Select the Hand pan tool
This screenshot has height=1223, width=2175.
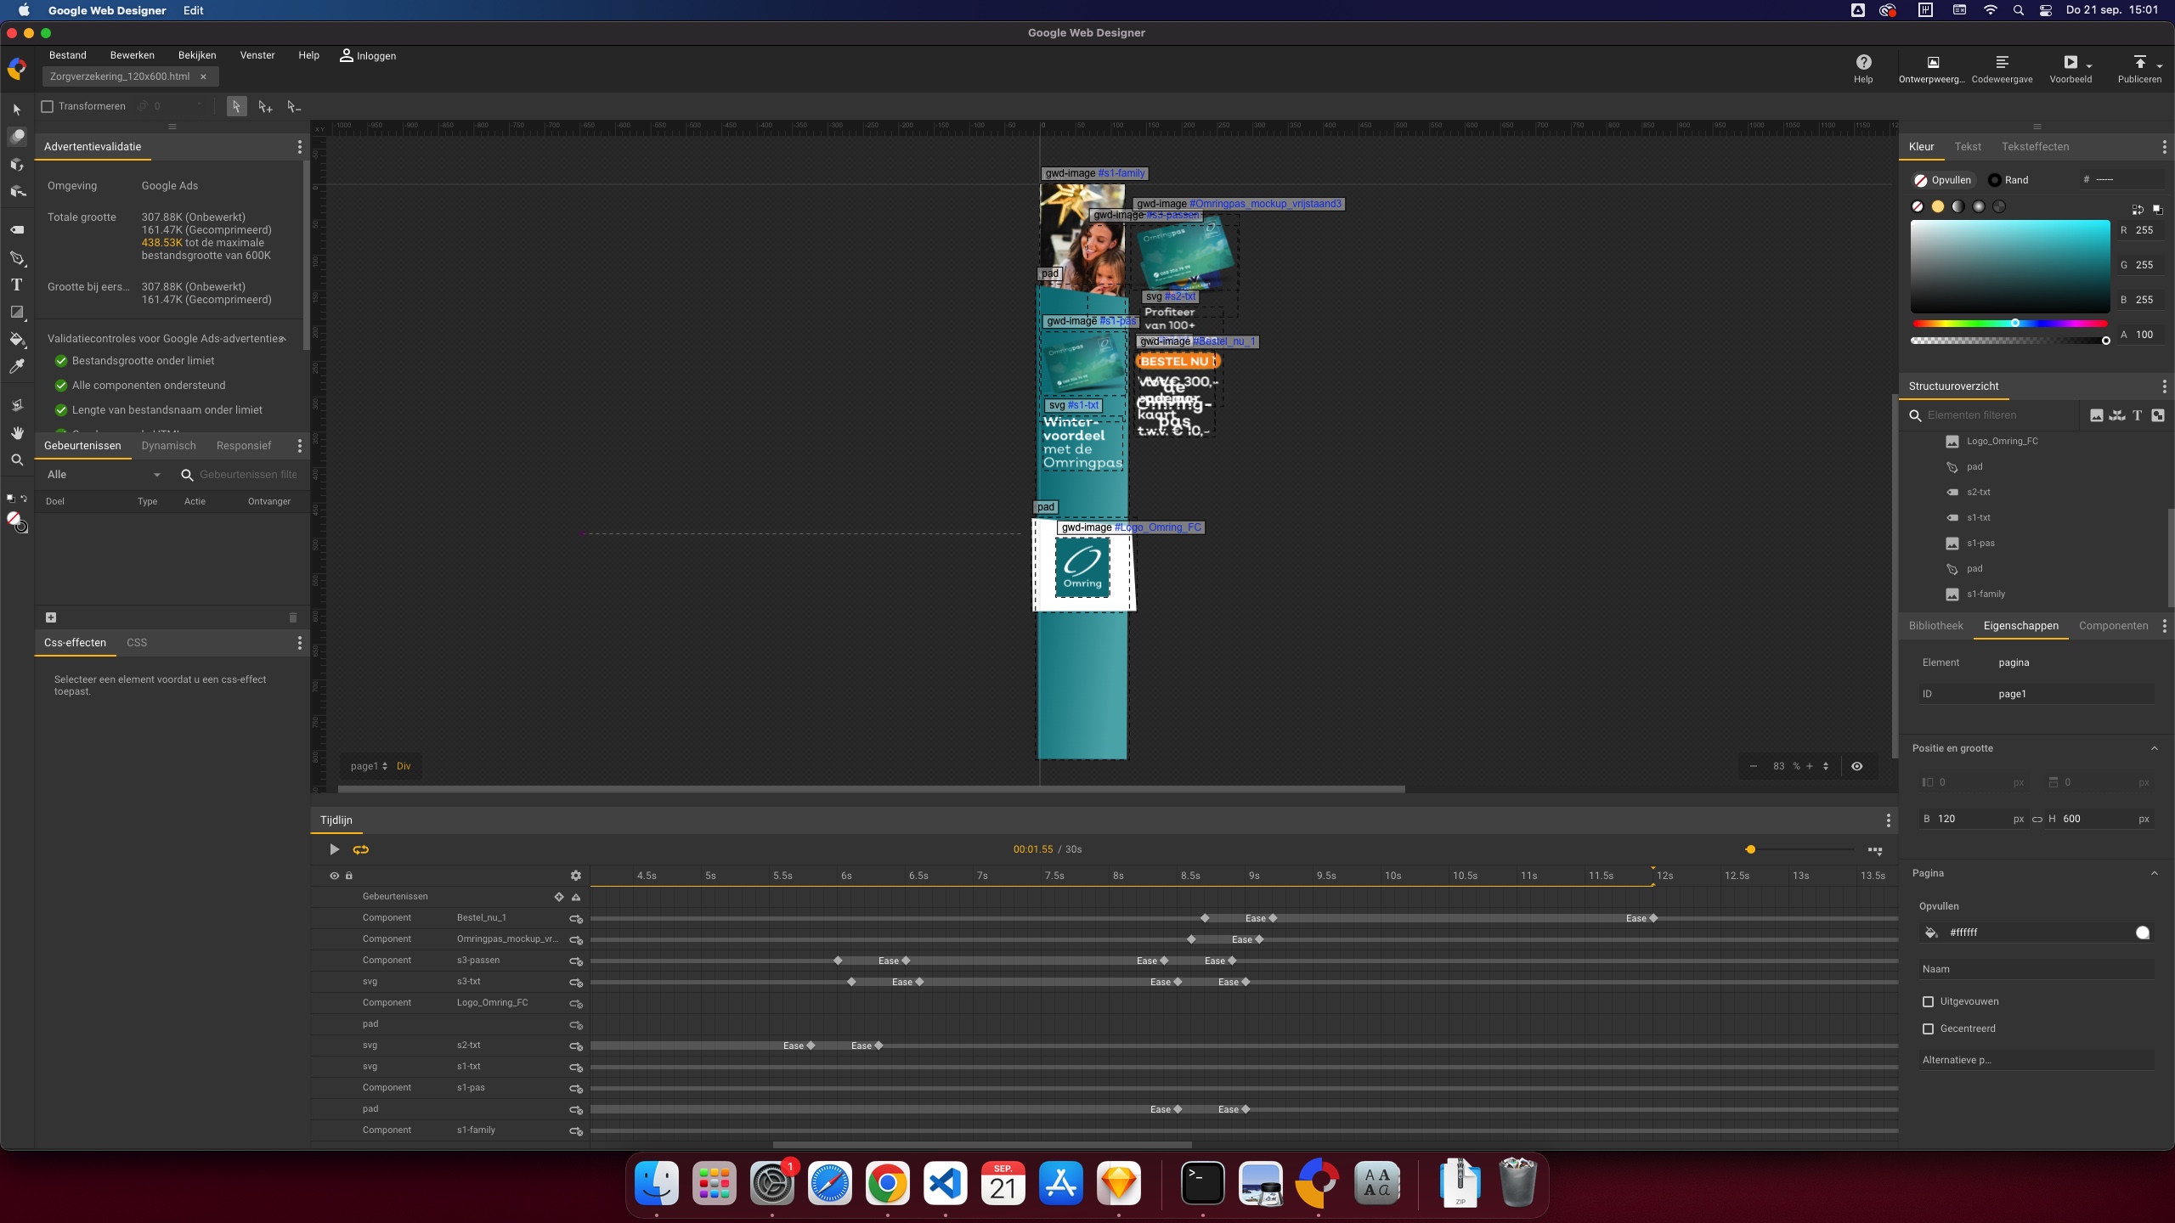pyautogui.click(x=16, y=433)
